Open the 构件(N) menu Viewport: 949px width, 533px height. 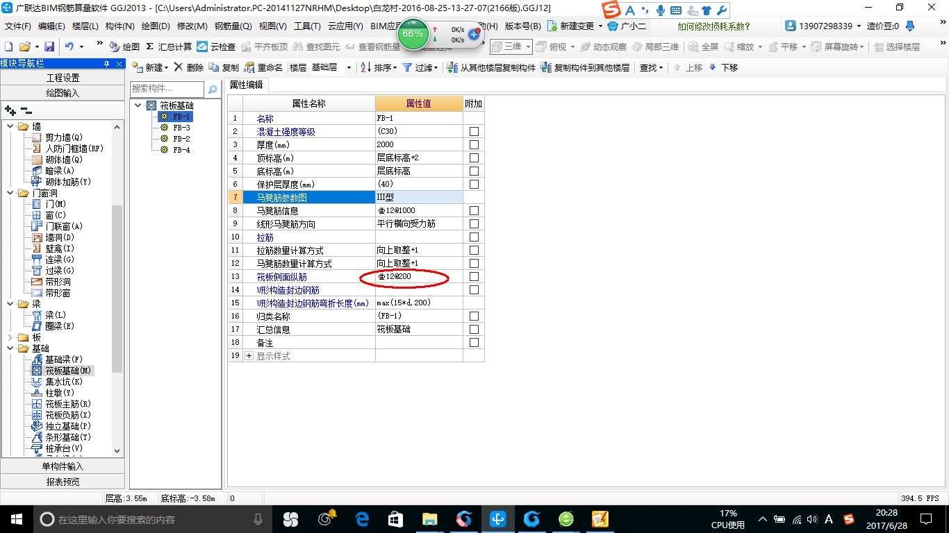pos(119,26)
